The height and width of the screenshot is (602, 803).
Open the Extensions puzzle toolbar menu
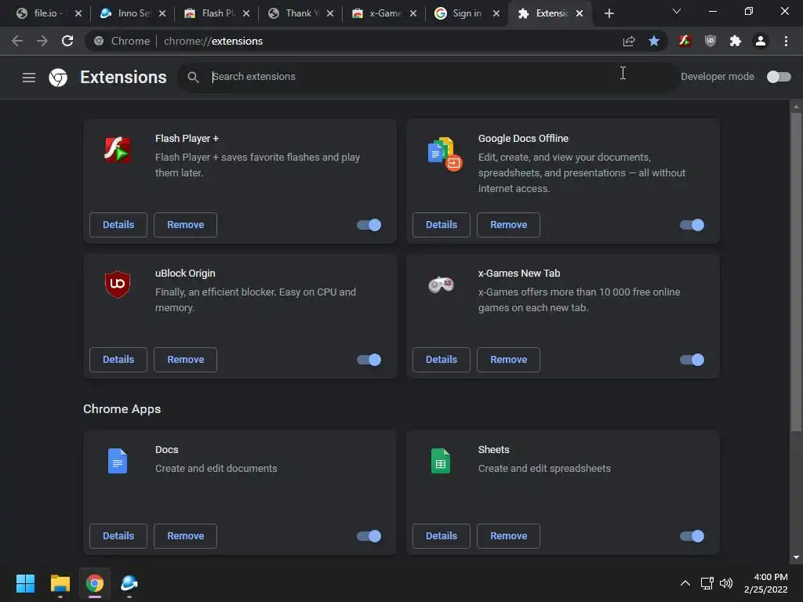coord(736,41)
